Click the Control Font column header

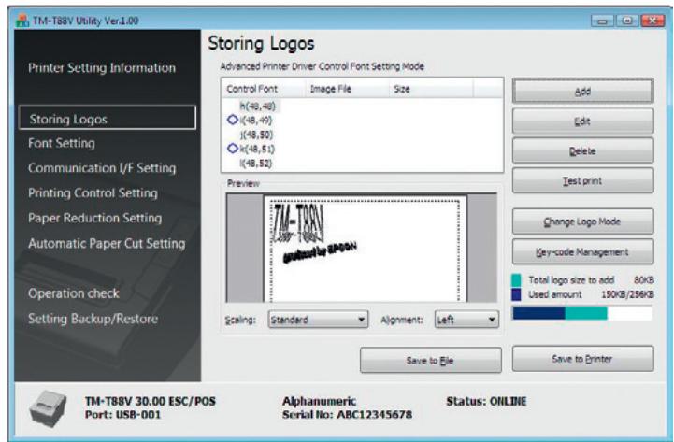pyautogui.click(x=264, y=89)
